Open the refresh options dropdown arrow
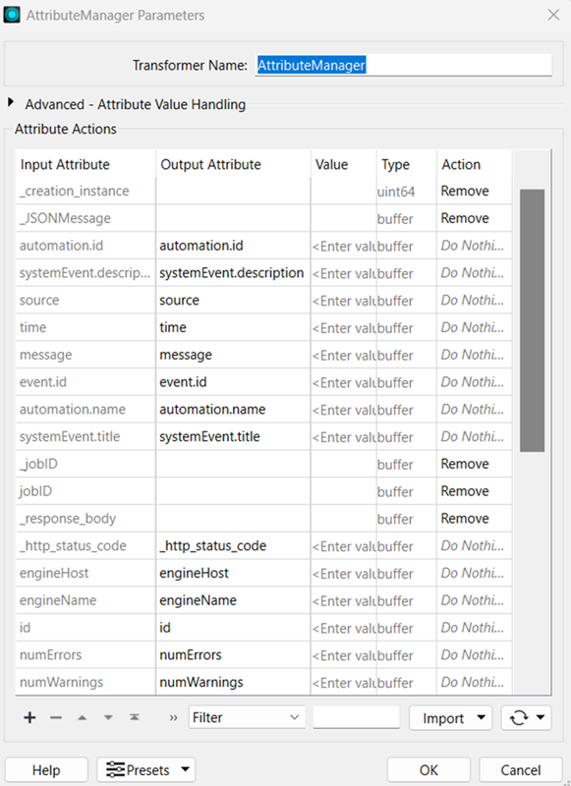Screen dimensions: 571x786 point(539,718)
